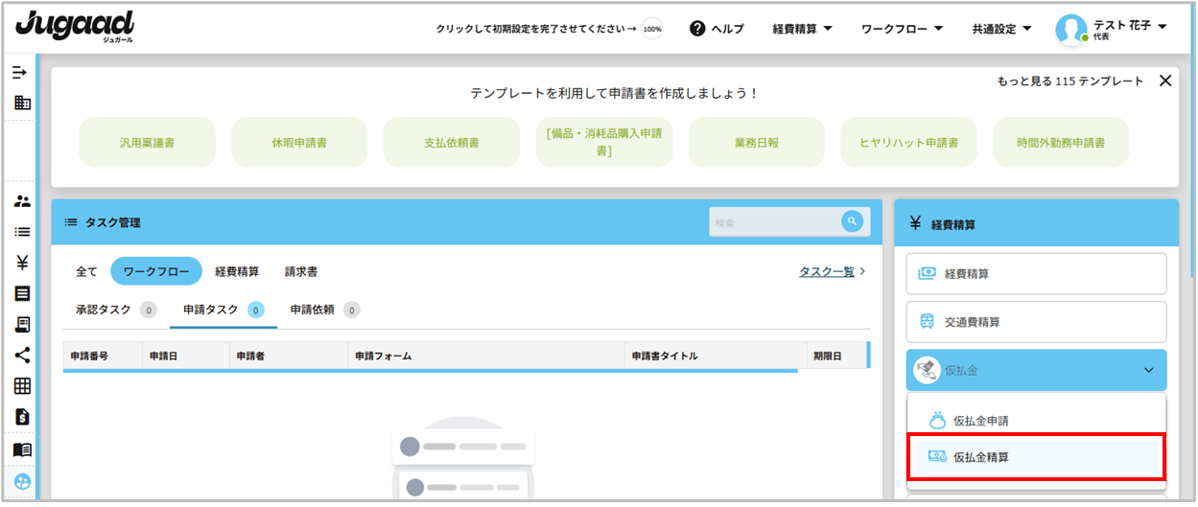
Task: Open the building icon in the sidebar
Action: (x=22, y=103)
